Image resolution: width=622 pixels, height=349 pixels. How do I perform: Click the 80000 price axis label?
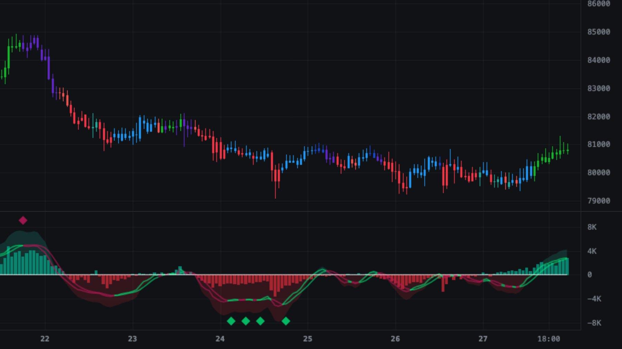pyautogui.click(x=599, y=173)
